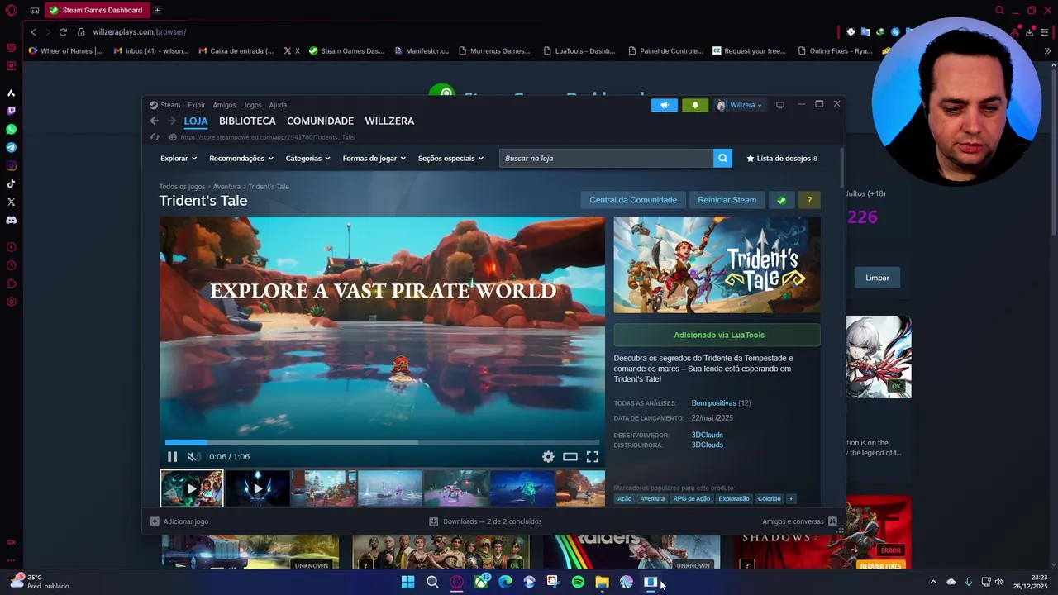Pause the Trident's Tale trailer video
The height and width of the screenshot is (595, 1058).
[x=172, y=456]
